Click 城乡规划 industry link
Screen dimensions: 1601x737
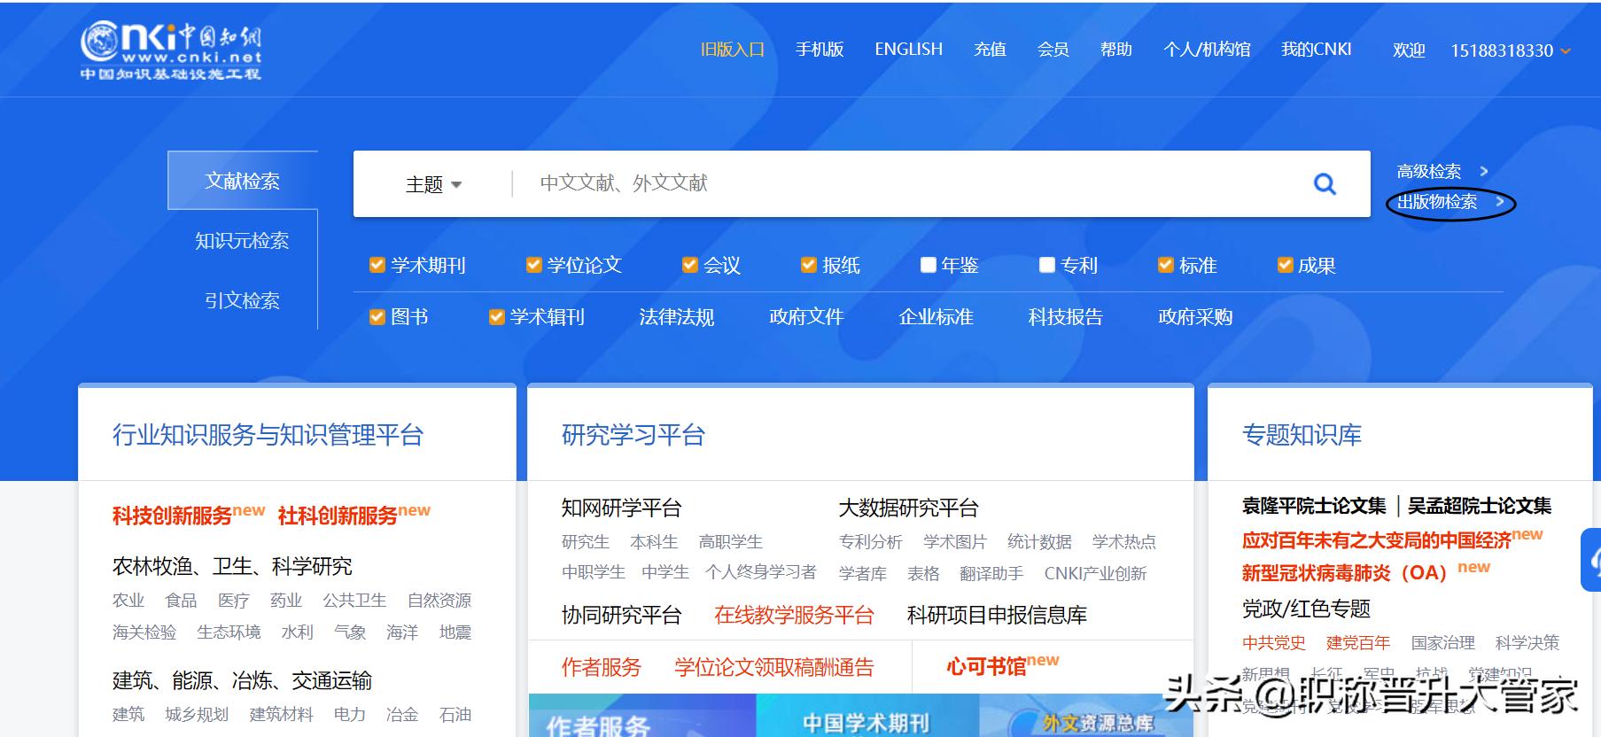coord(197,715)
